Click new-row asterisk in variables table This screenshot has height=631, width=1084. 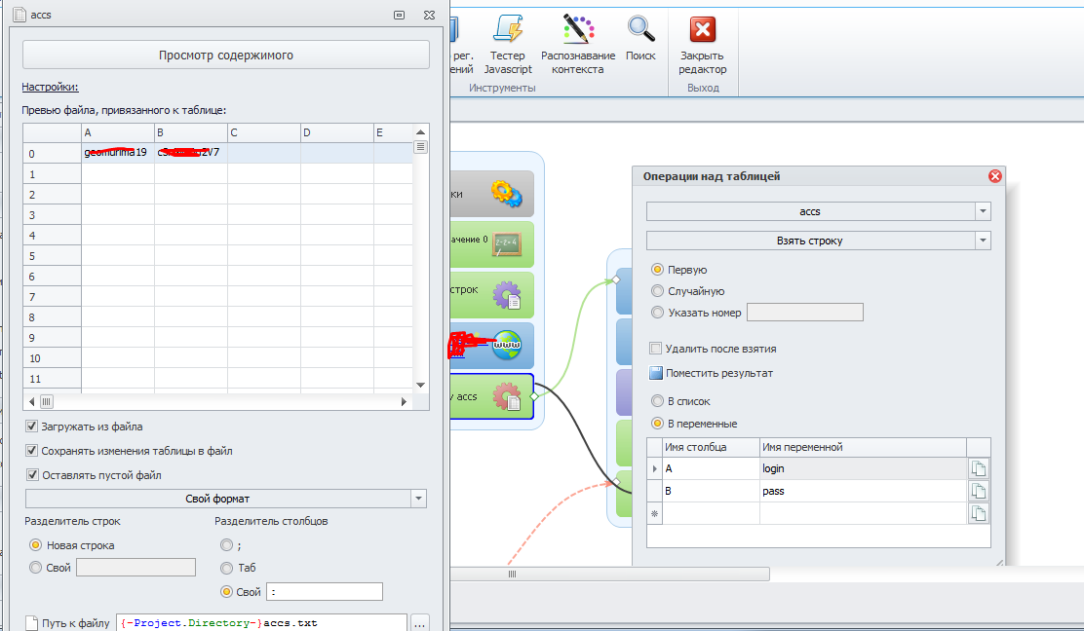tap(655, 513)
